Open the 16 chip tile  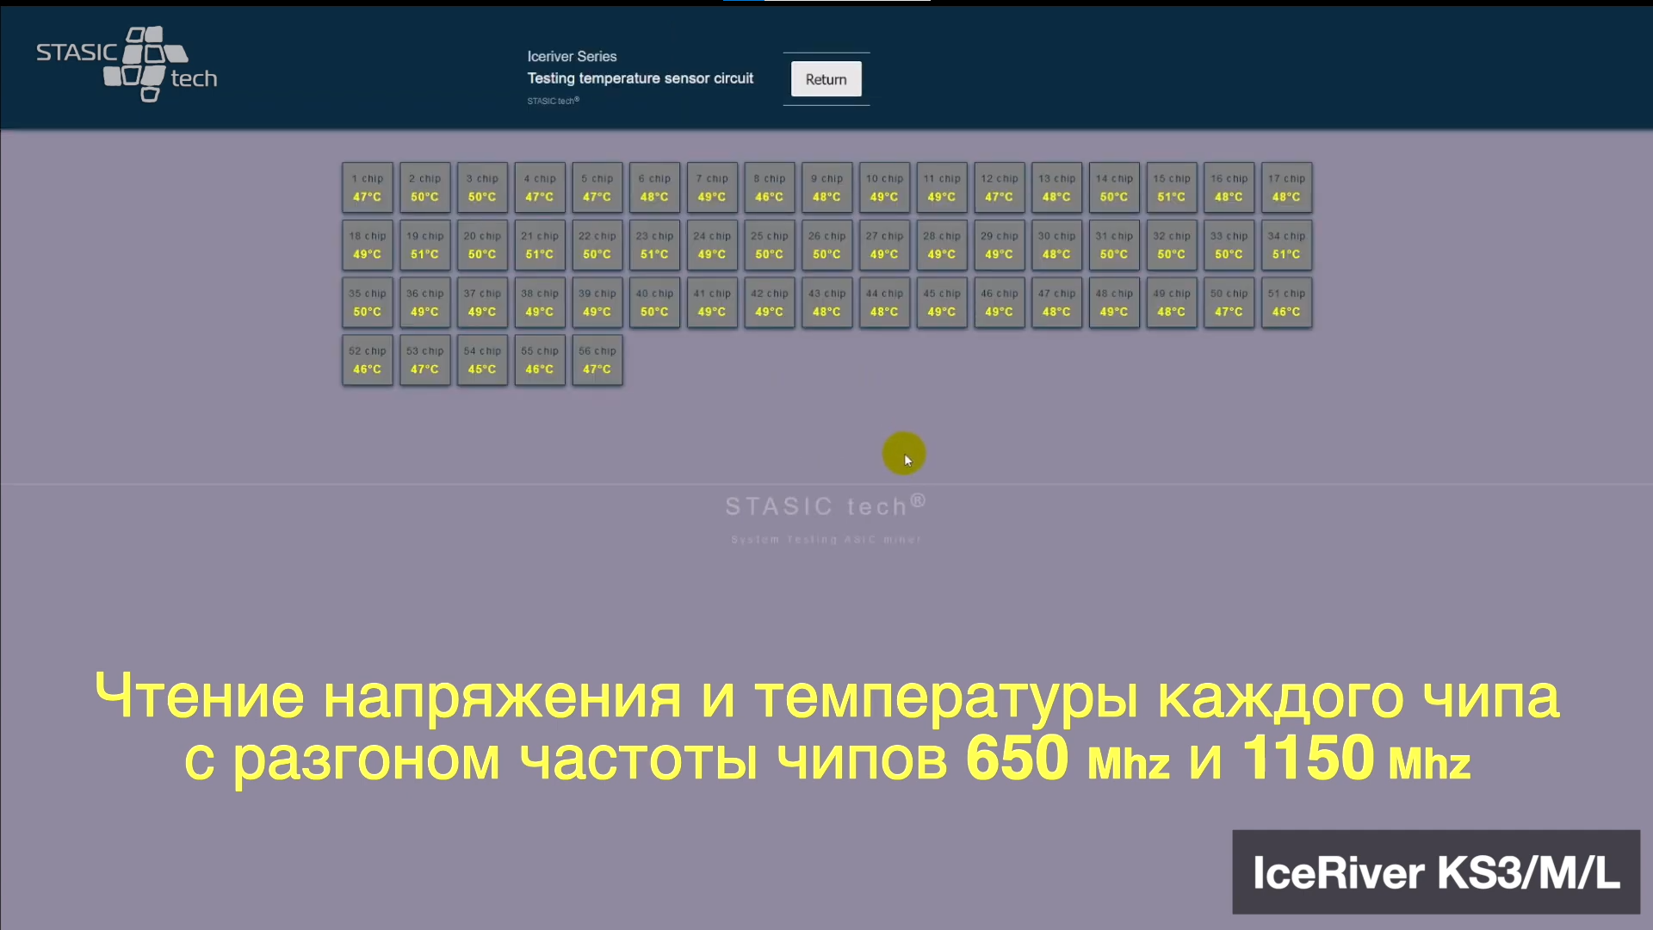(x=1229, y=188)
